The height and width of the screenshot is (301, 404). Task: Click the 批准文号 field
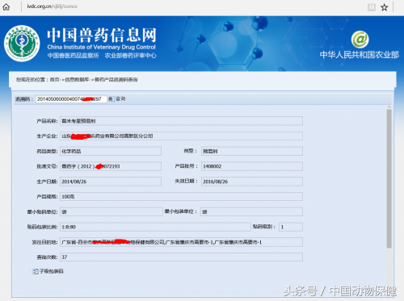click(111, 166)
